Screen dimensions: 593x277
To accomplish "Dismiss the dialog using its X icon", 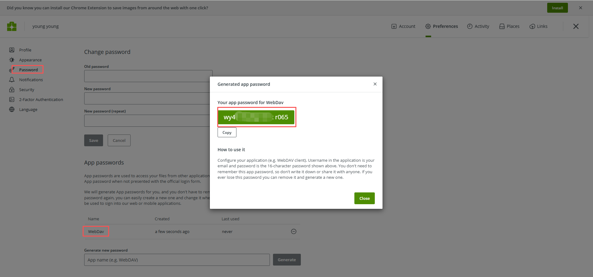I will [x=375, y=84].
